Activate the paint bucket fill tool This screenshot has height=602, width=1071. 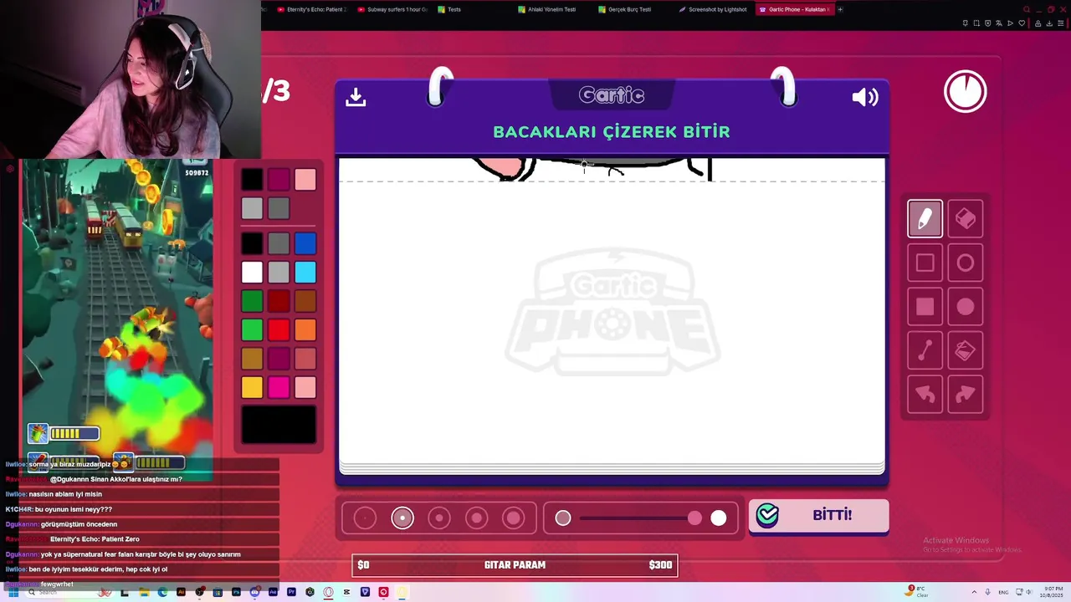pos(965,350)
